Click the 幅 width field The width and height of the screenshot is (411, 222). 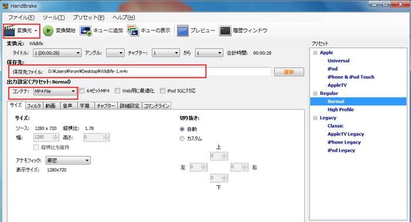[x=46, y=137]
